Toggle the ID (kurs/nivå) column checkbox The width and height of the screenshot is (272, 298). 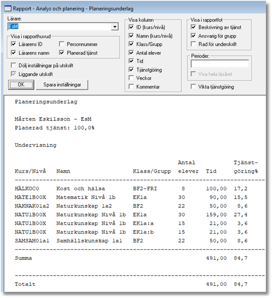tap(131, 28)
